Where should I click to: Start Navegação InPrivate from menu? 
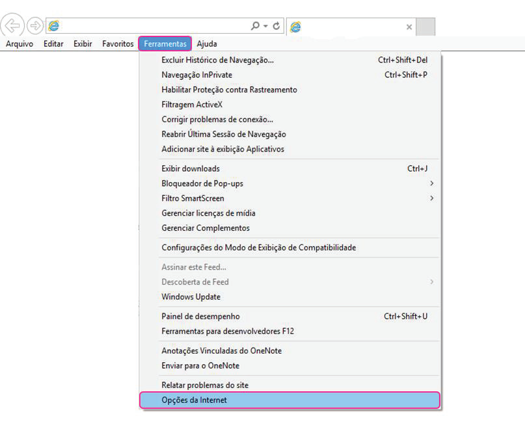(196, 75)
